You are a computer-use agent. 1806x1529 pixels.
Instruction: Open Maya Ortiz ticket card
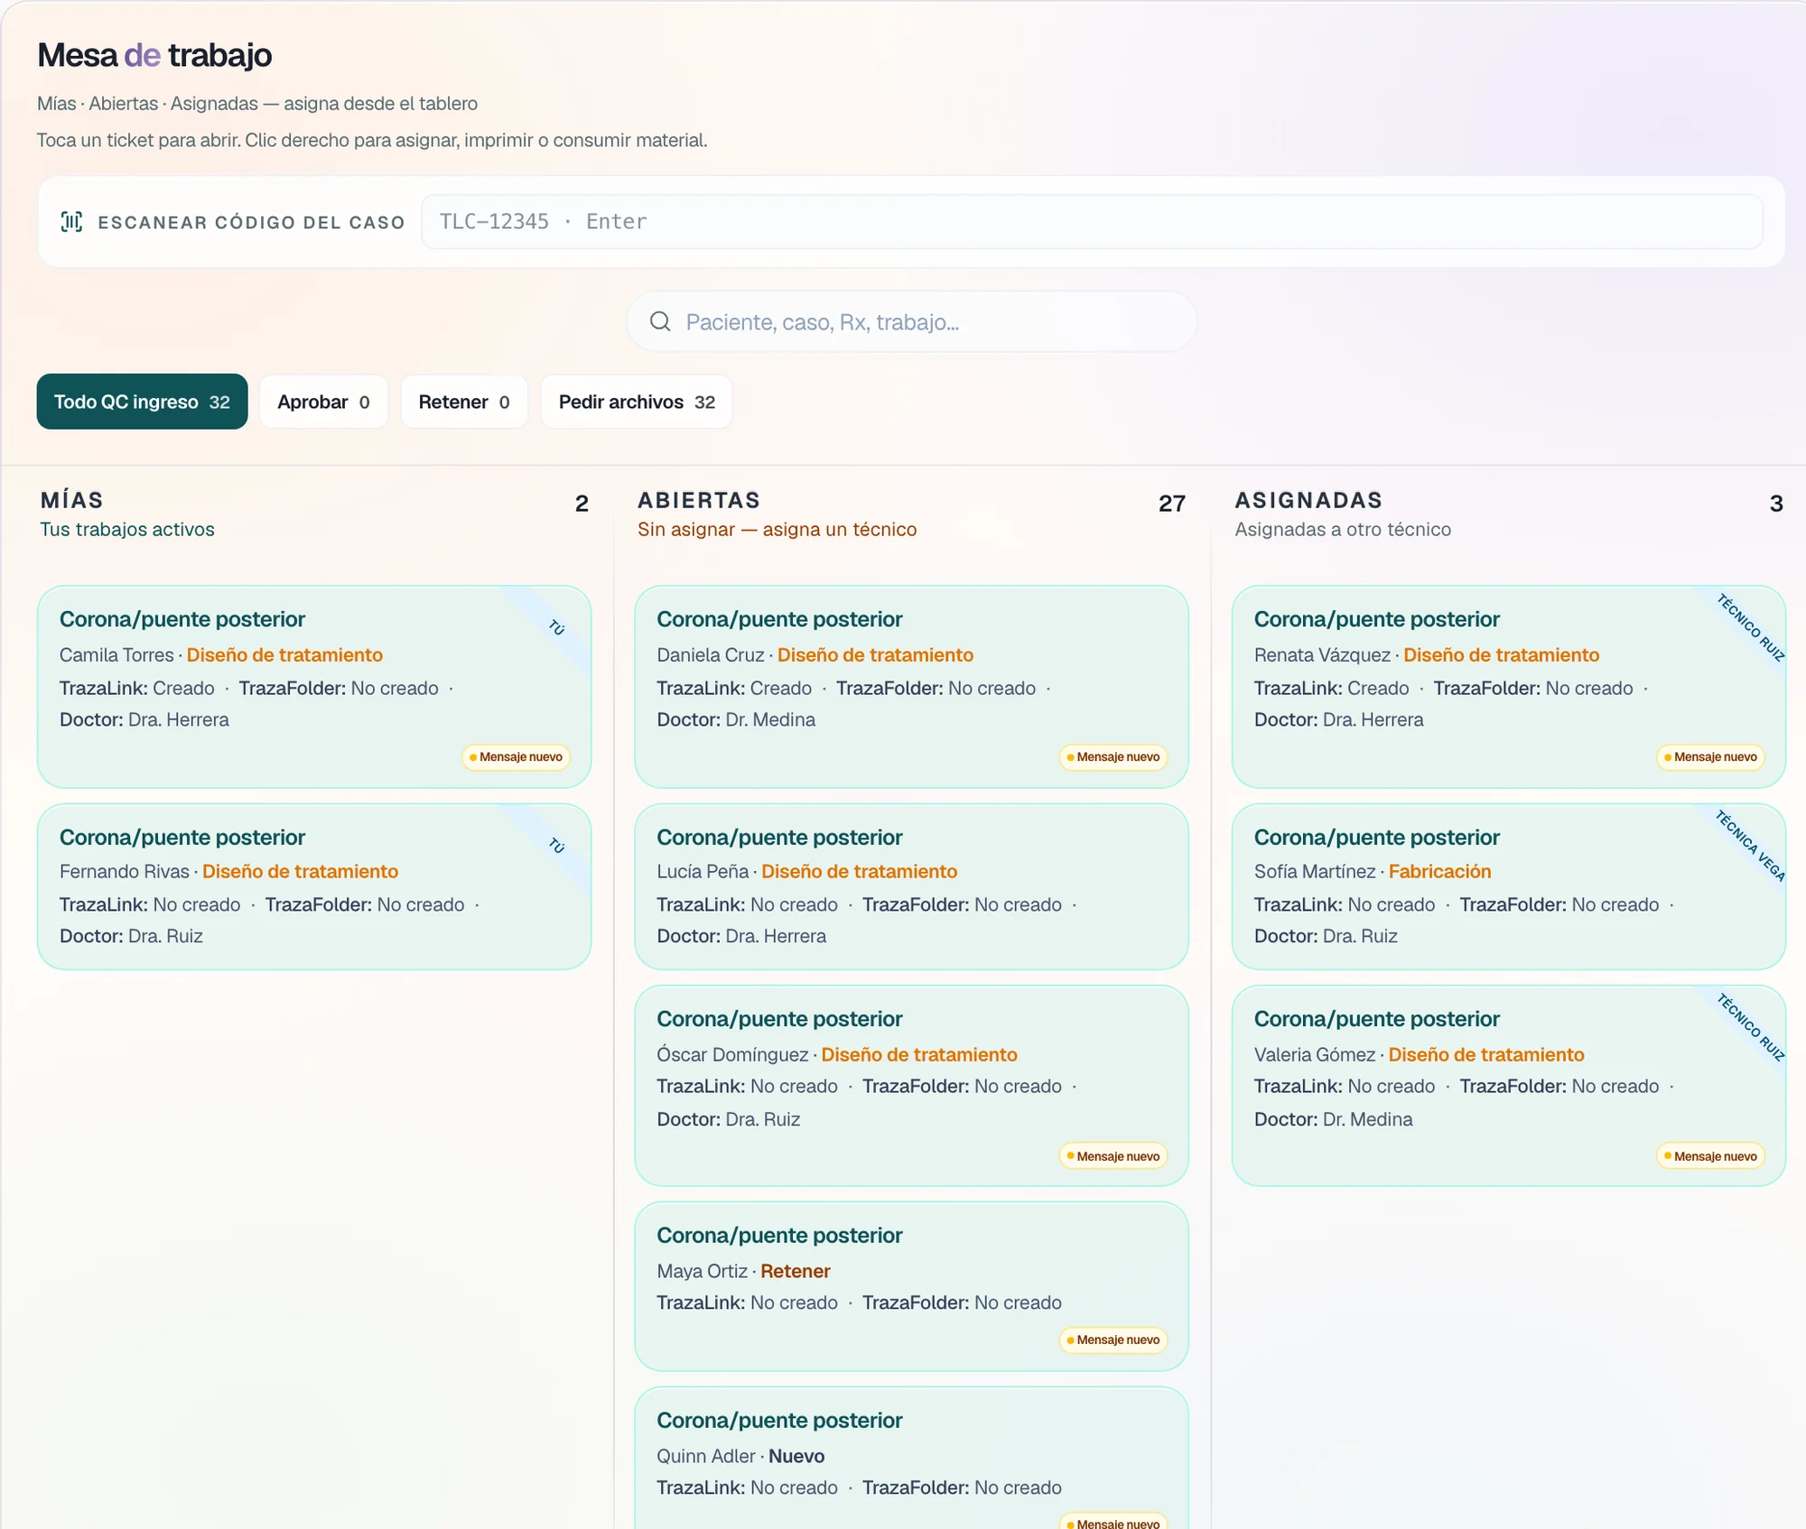(911, 1286)
